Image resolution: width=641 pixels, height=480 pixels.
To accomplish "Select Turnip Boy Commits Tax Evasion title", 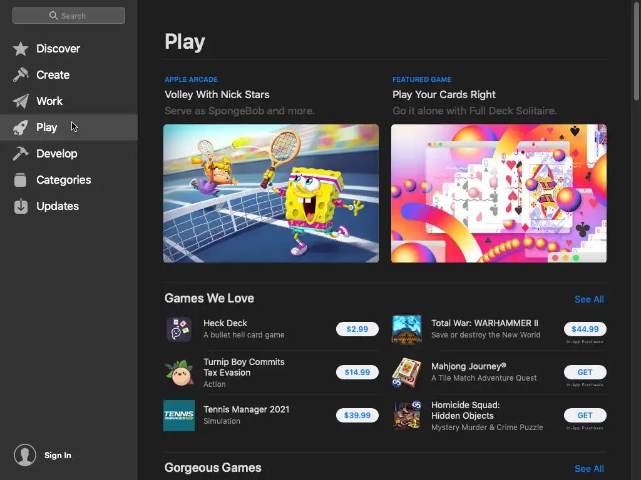I will coord(244,367).
